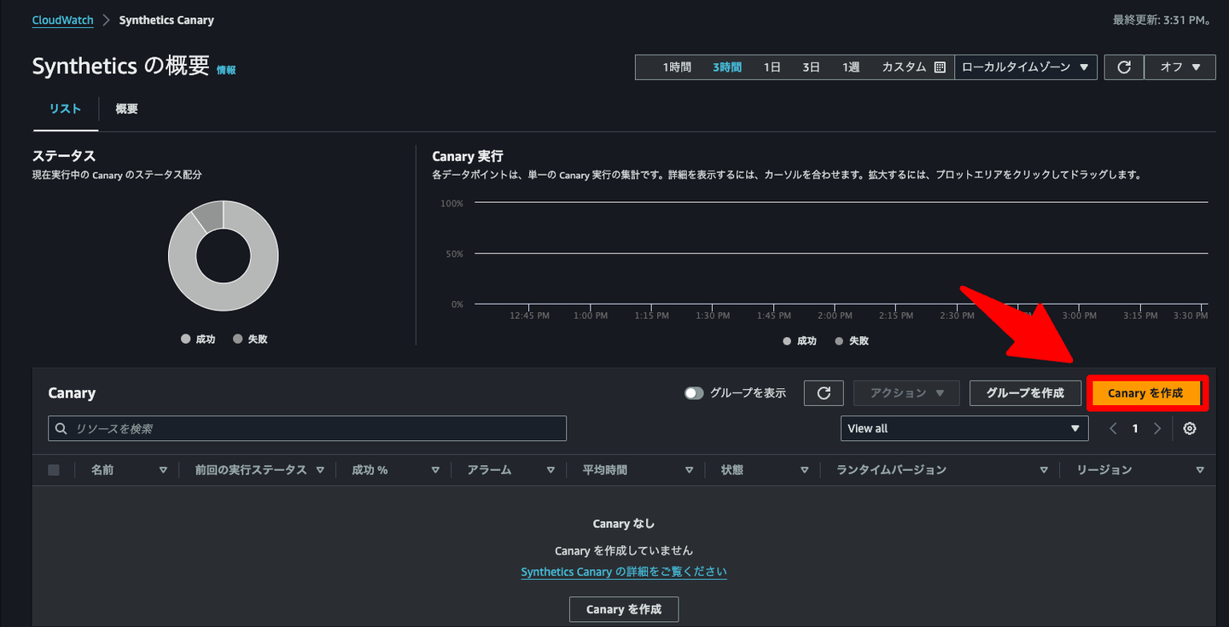This screenshot has width=1229, height=627.
Task: Open the ローカルタイムゾーン dropdown
Action: [1026, 67]
